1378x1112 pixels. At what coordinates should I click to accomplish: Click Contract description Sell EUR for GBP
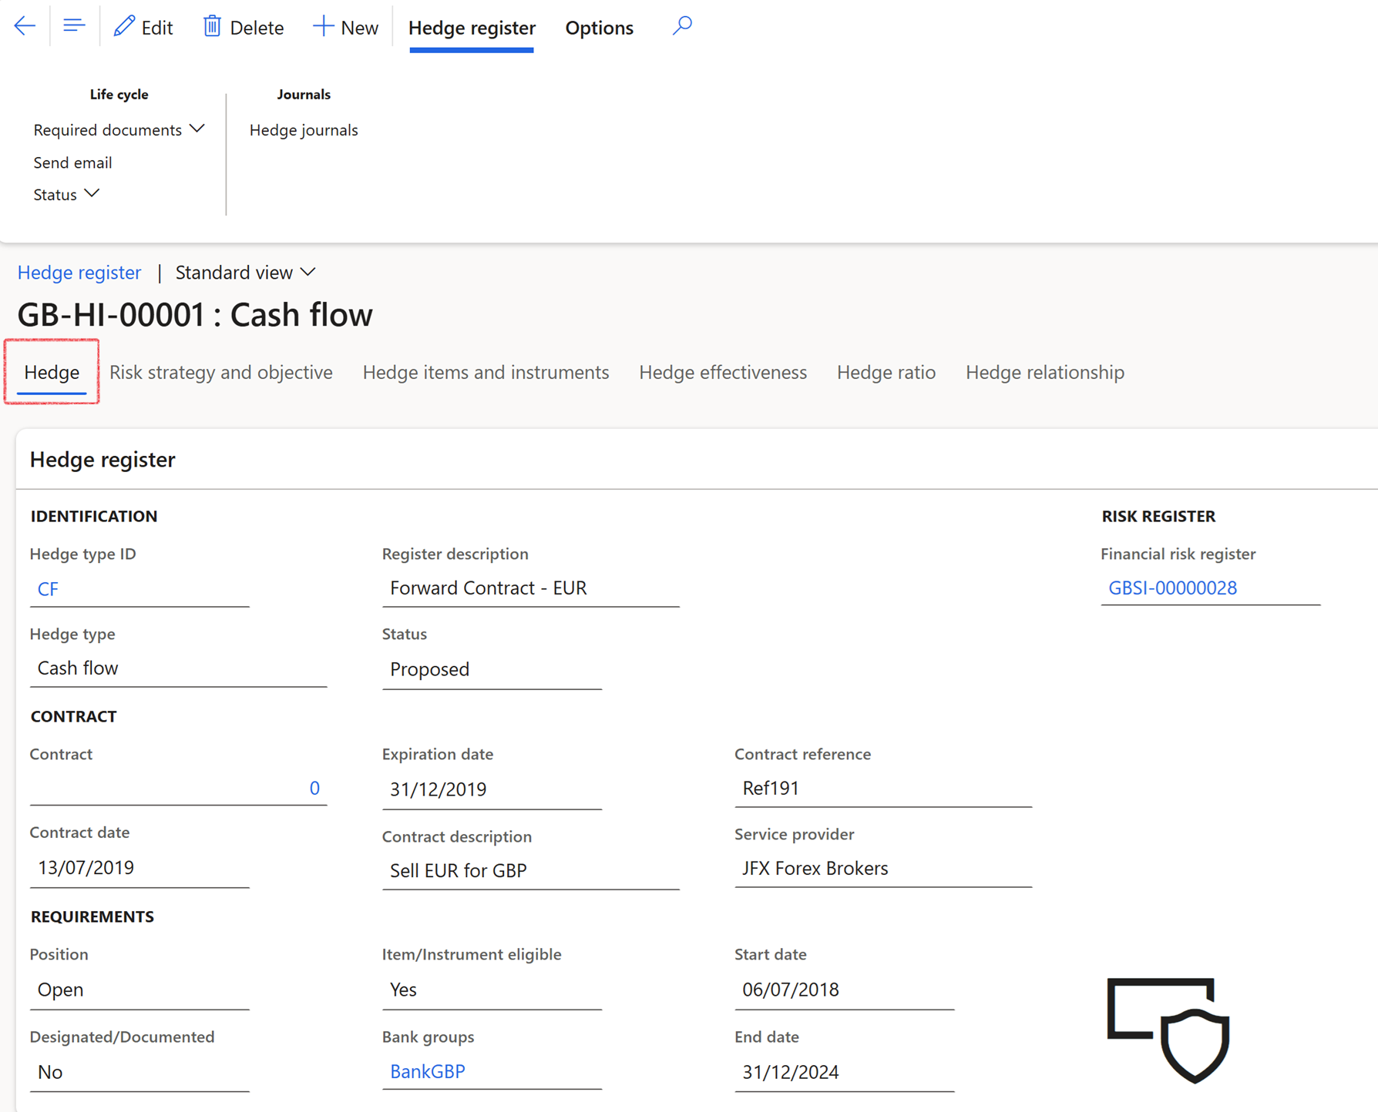[530, 870]
